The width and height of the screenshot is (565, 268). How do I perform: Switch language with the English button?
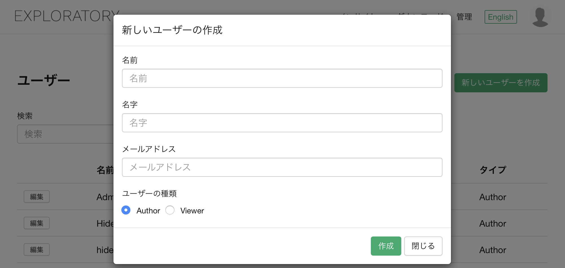tap(501, 17)
